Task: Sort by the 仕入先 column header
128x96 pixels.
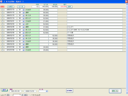Action: pos(21,7)
